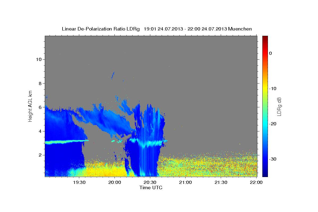
Task: Click the colorbar value label 0
Action: (x=270, y=53)
